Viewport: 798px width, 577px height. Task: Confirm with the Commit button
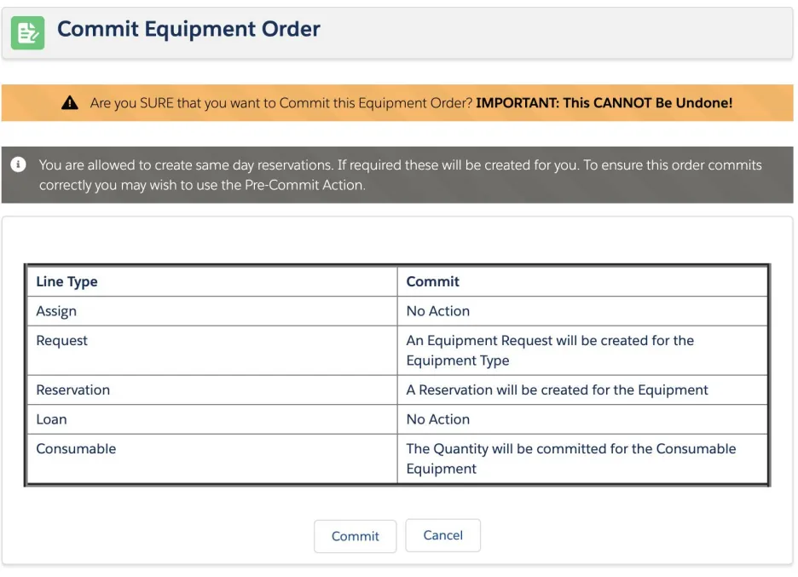pyautogui.click(x=355, y=536)
